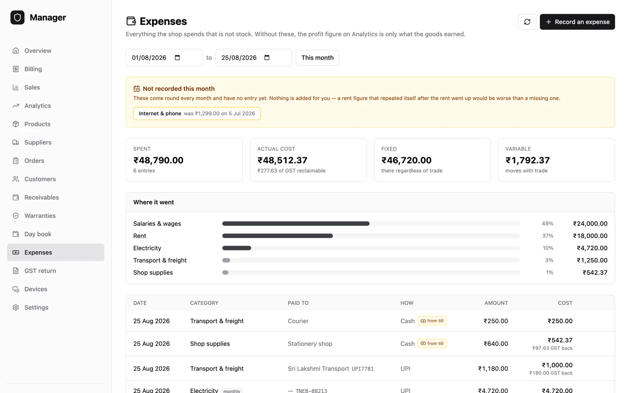The image size is (629, 393).
Task: Open Day book section label
Action: (38, 234)
